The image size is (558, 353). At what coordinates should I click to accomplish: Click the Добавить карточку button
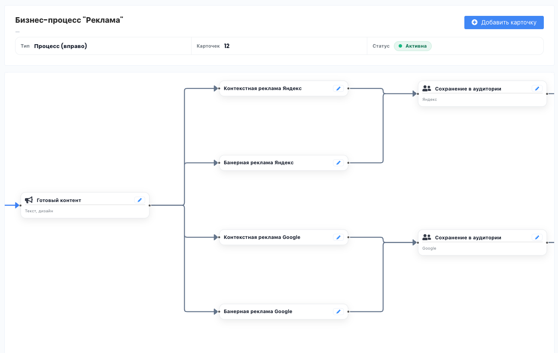(504, 22)
